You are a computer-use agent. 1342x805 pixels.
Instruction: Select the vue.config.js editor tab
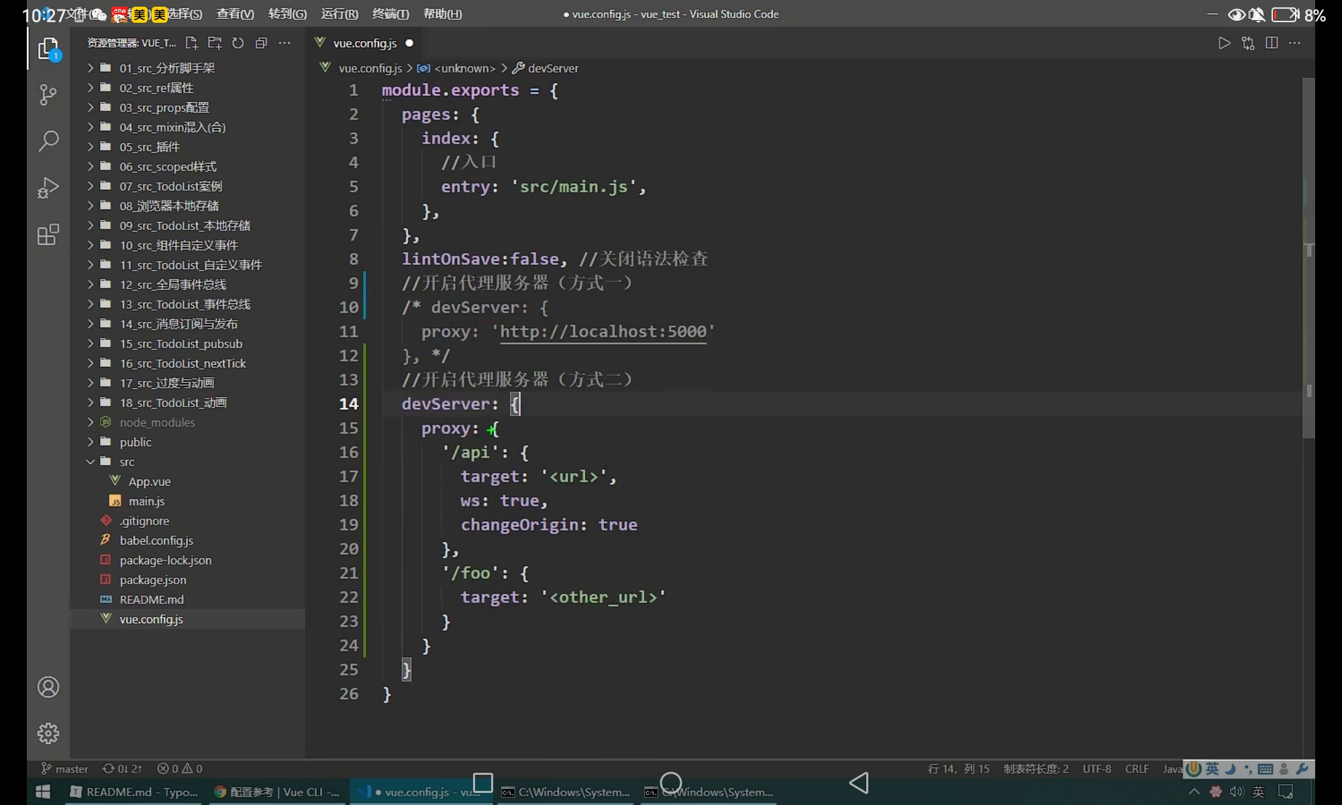(364, 43)
